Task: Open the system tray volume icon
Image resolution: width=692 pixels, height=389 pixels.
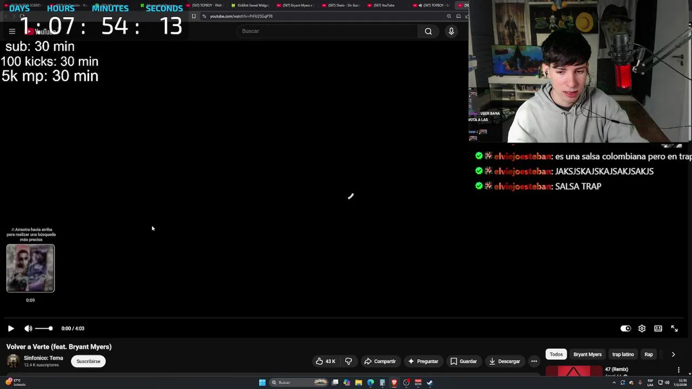Action: click(668, 383)
